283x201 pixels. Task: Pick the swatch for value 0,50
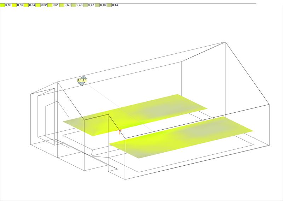coord(62,5)
